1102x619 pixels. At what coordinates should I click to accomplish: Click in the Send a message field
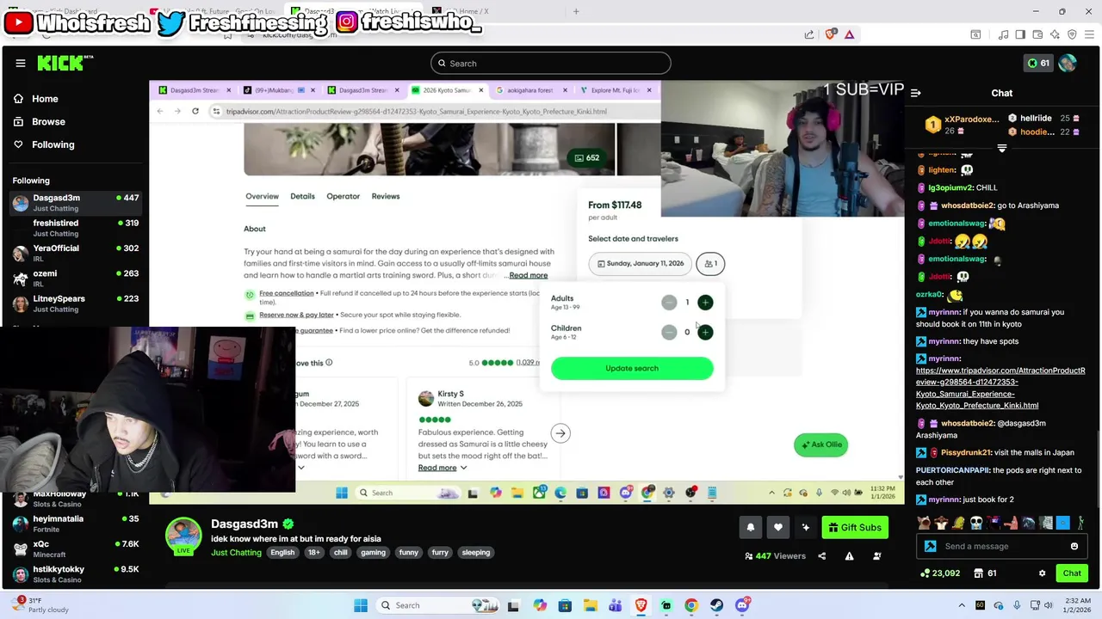[x=1003, y=546]
